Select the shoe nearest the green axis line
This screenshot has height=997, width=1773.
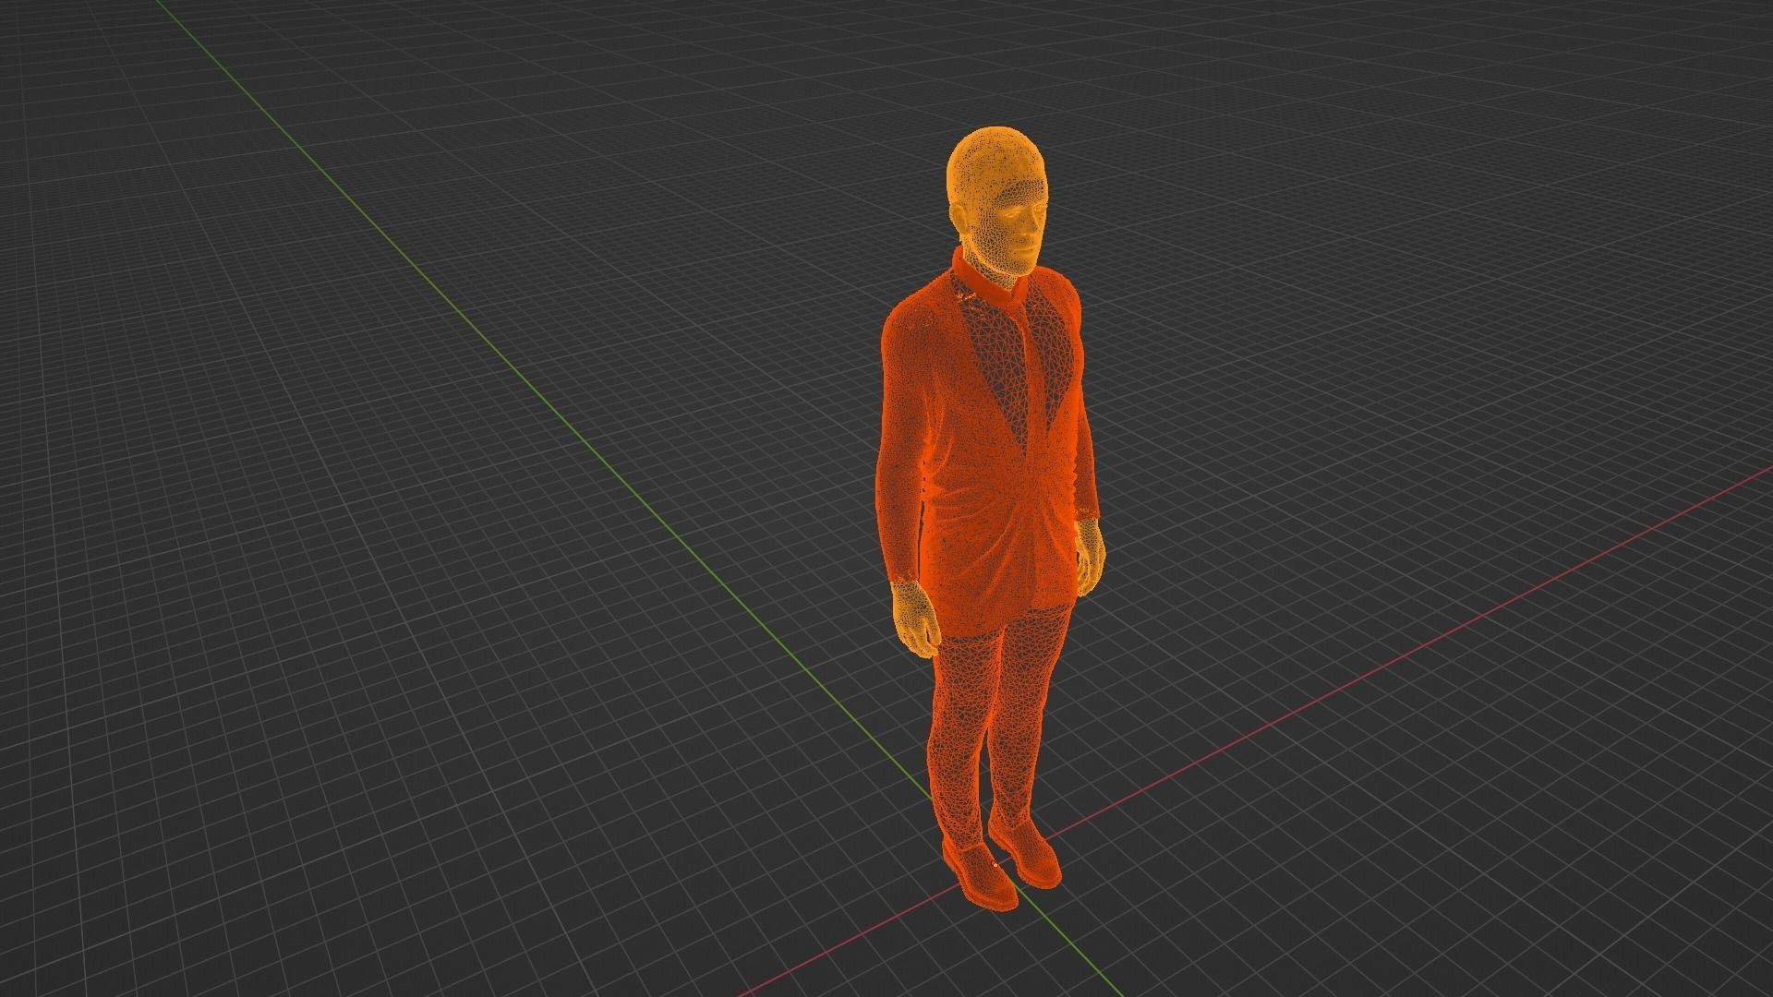pyautogui.click(x=979, y=874)
